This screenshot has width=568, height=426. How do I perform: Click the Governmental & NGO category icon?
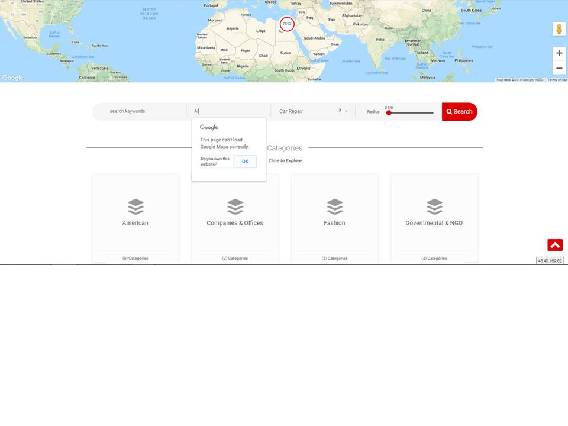434,207
